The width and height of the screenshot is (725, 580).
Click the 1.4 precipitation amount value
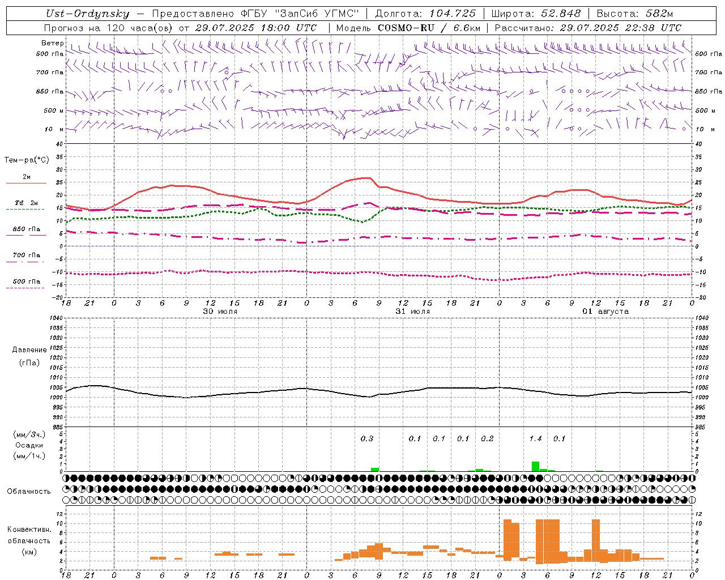point(536,438)
